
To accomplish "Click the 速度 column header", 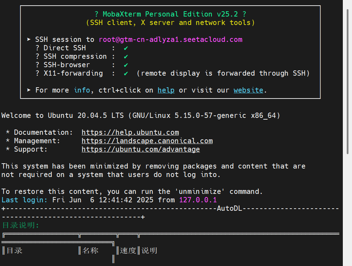I will click(128, 251).
